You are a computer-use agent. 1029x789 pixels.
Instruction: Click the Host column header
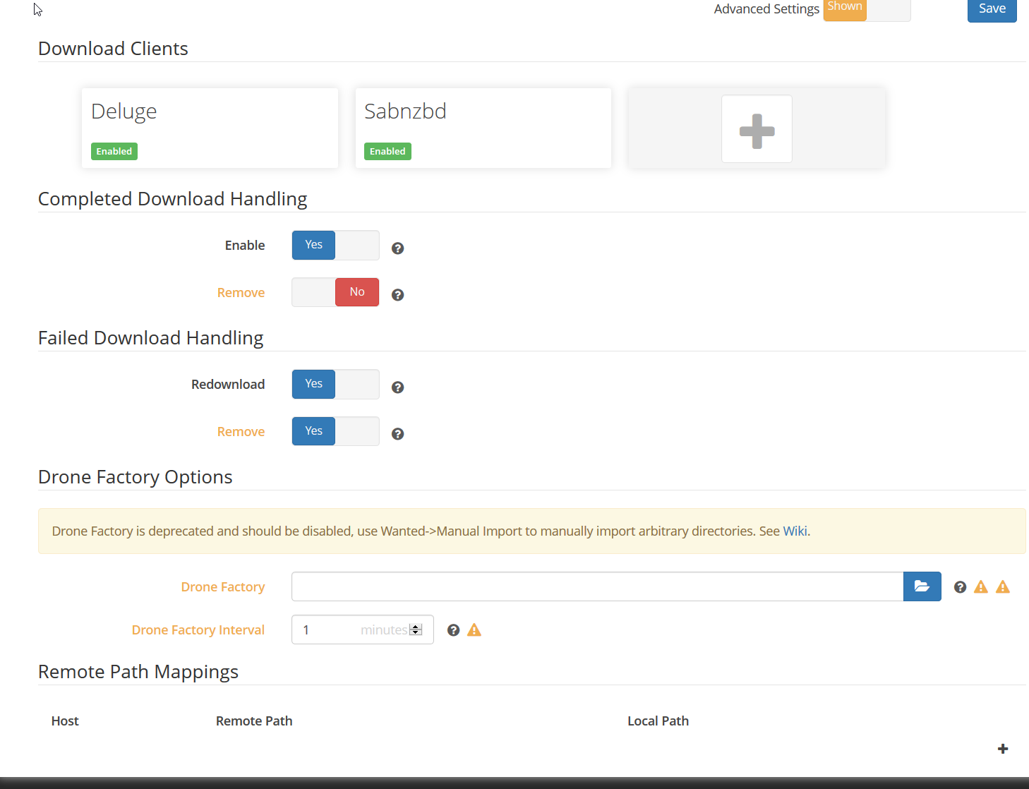coord(65,721)
